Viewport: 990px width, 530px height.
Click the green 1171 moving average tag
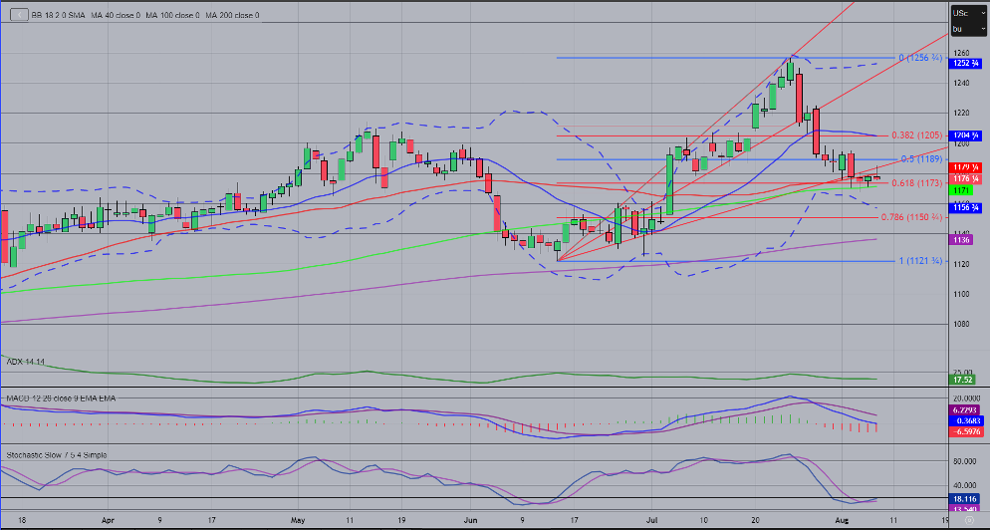[962, 190]
